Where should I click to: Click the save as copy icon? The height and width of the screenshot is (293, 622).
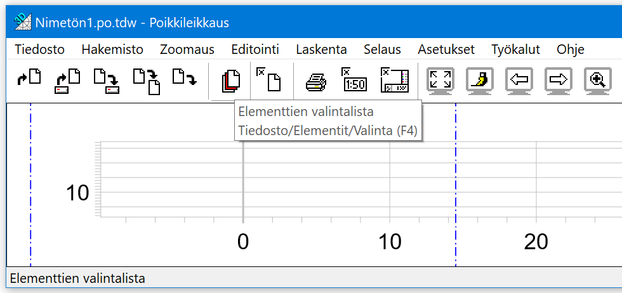(146, 81)
